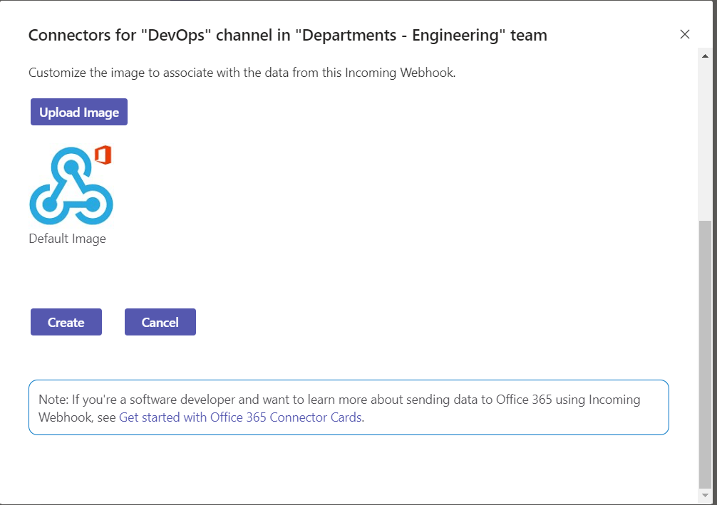Viewport: 717px width, 505px height.
Task: Cancel the connector setup
Action: point(160,322)
